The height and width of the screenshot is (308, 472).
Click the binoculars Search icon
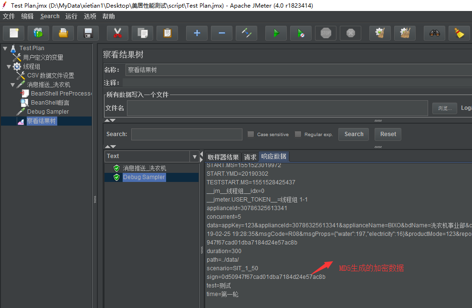435,33
